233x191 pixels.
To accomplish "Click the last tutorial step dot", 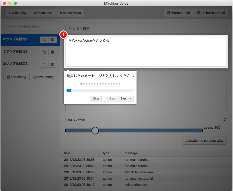I will click(119, 84).
